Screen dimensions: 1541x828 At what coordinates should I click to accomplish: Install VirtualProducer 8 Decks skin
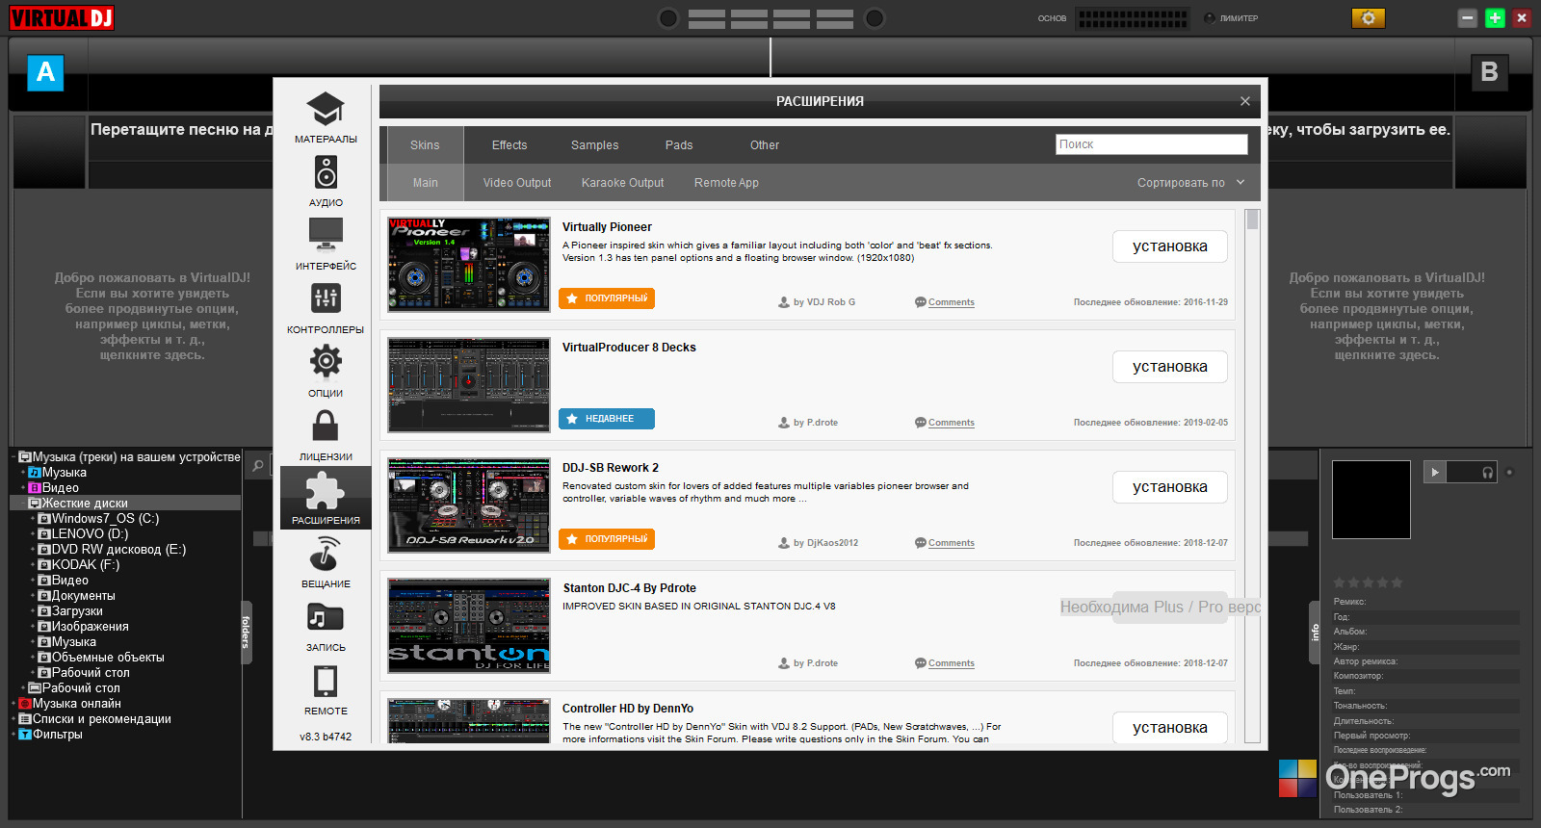pyautogui.click(x=1170, y=367)
